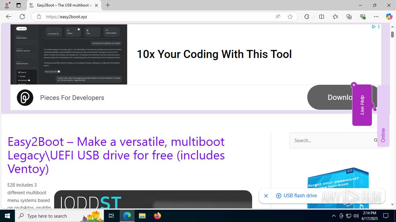The width and height of the screenshot is (396, 222).
Task: Dismiss the USB flash drive suggestion
Action: pos(266,196)
